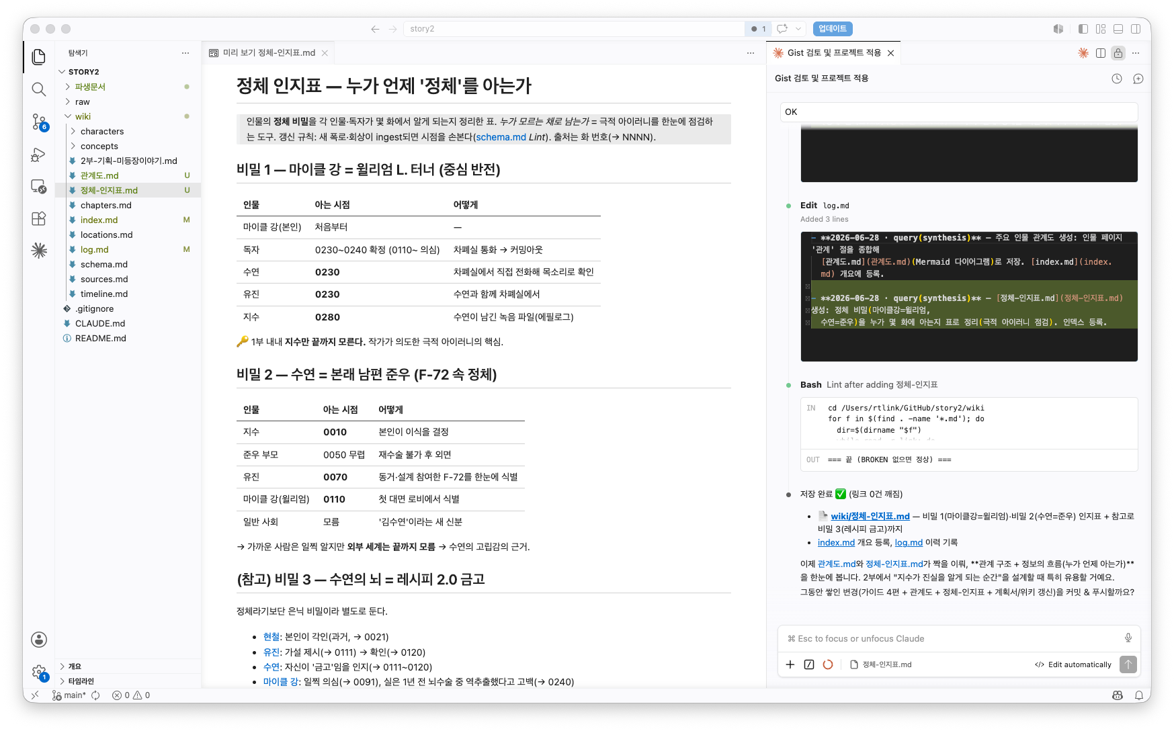The width and height of the screenshot is (1174, 731).
Task: Click the story2 command center search box
Action: click(x=575, y=29)
